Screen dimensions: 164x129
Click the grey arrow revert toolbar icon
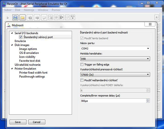click(x=37, y=17)
